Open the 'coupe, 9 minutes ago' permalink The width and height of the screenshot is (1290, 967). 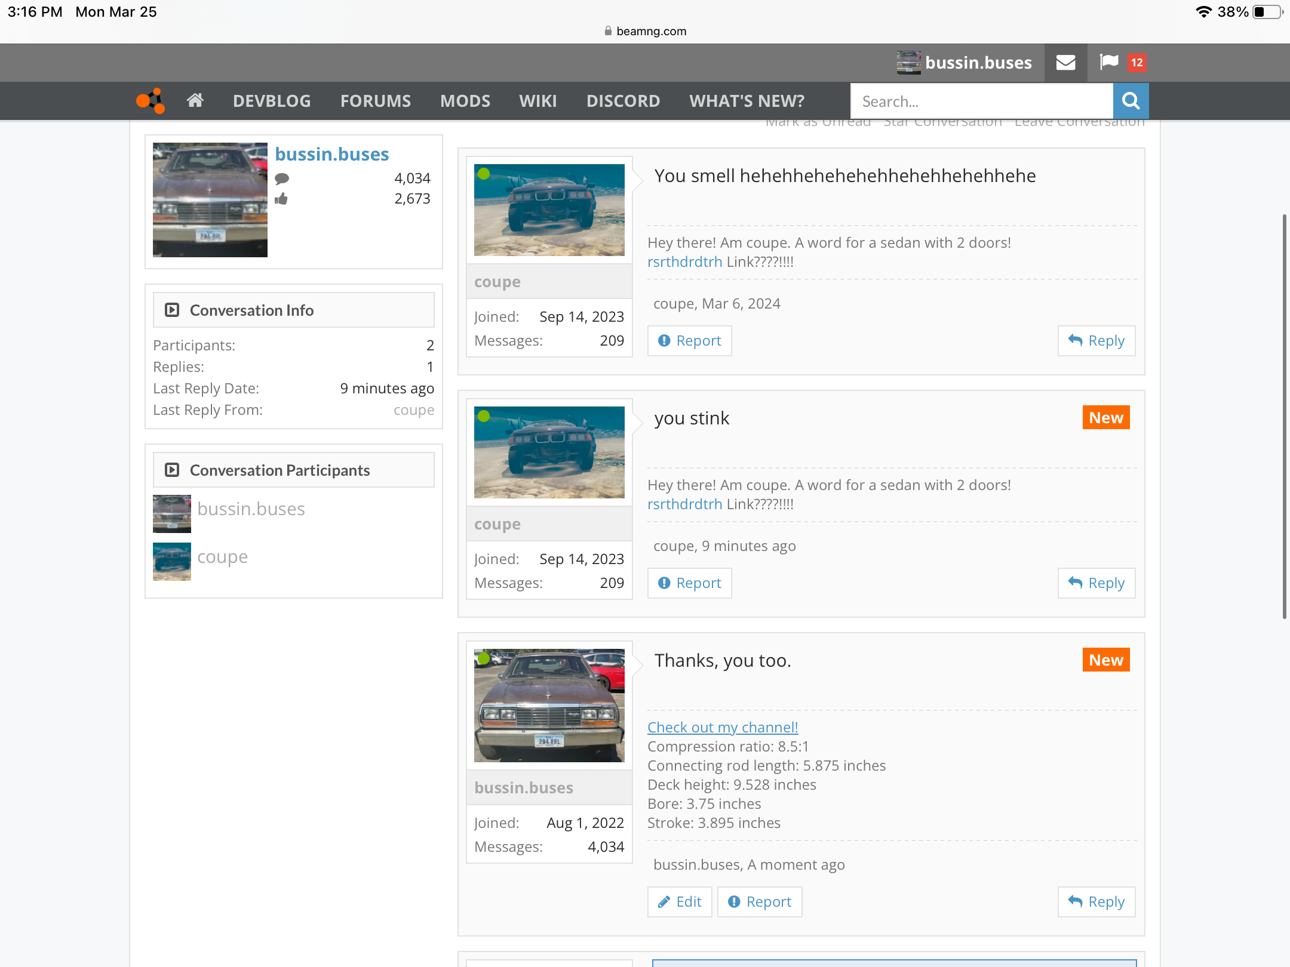[x=724, y=546]
